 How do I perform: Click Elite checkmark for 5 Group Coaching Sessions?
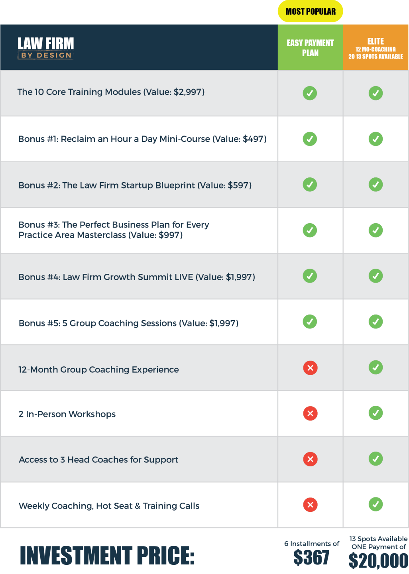click(x=376, y=322)
